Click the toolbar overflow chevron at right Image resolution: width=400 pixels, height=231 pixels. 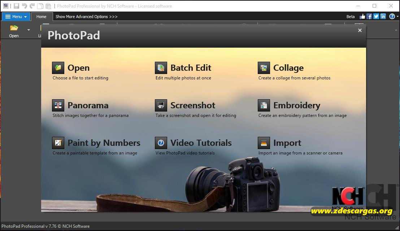(x=396, y=30)
